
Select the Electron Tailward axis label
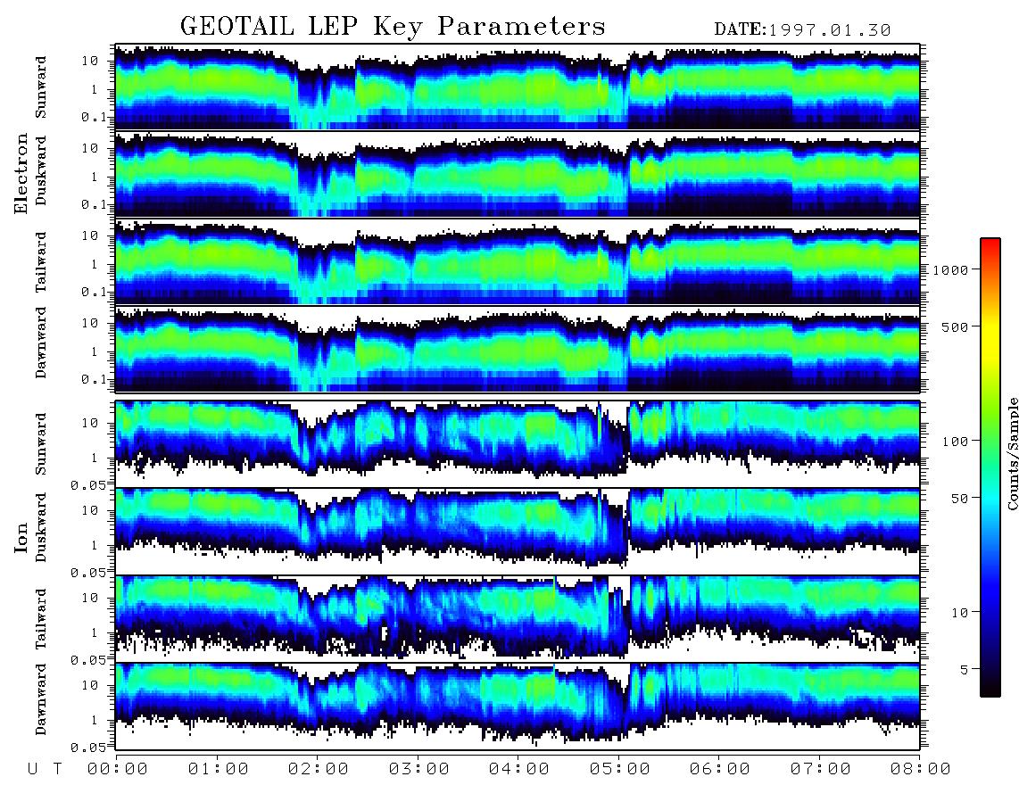click(41, 261)
